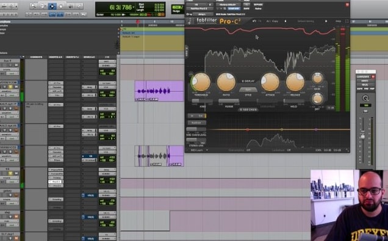Open the Default Setting preset menu

[306, 21]
